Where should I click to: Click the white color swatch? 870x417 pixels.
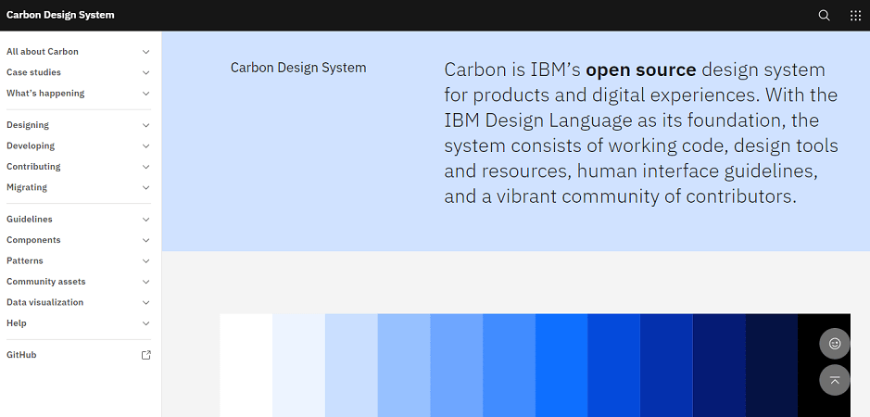(246, 365)
